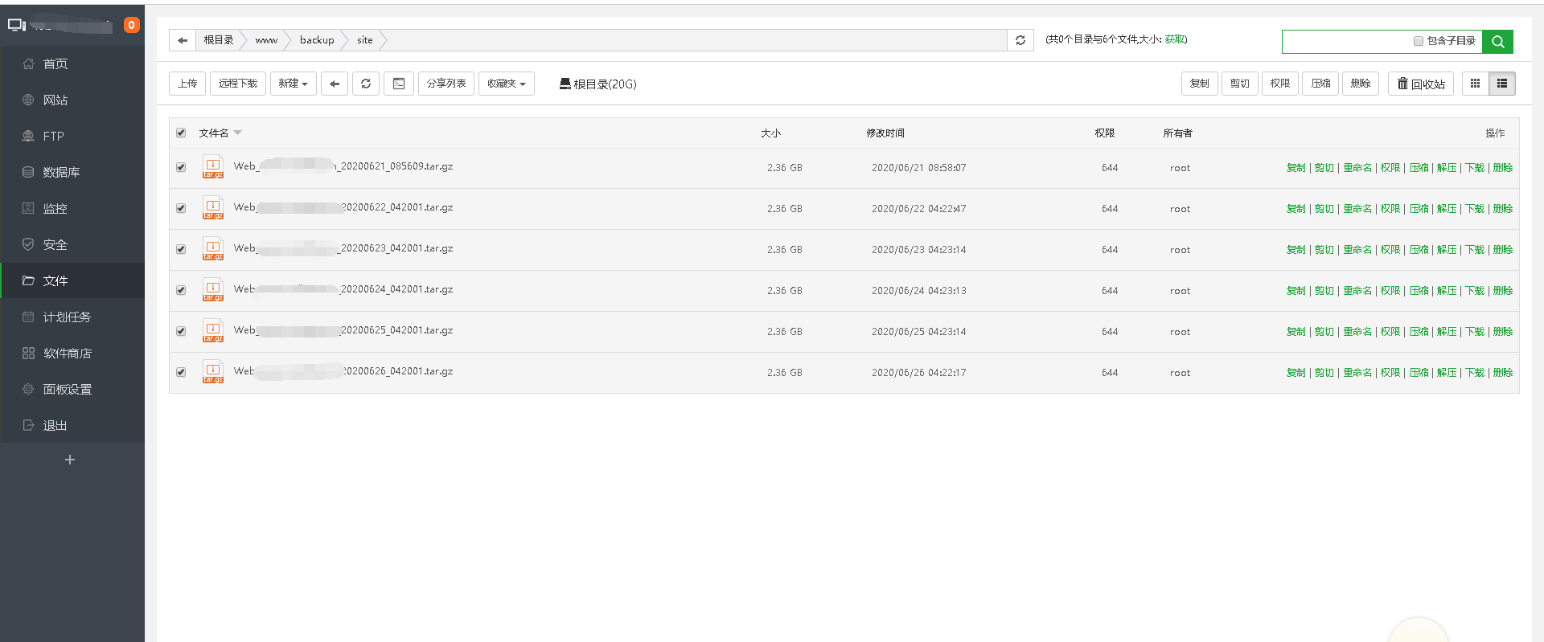This screenshot has width=1544, height=642.
Task: Click the tar.gz icon of the 20200624 backup
Action: pos(213,290)
